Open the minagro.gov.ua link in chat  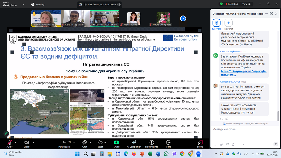(243, 73)
